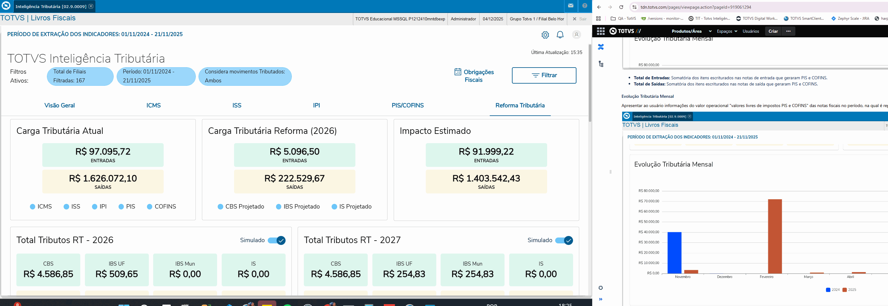This screenshot has height=306, width=888.
Task: Toggle the PIS legend item
Action: coord(127,207)
